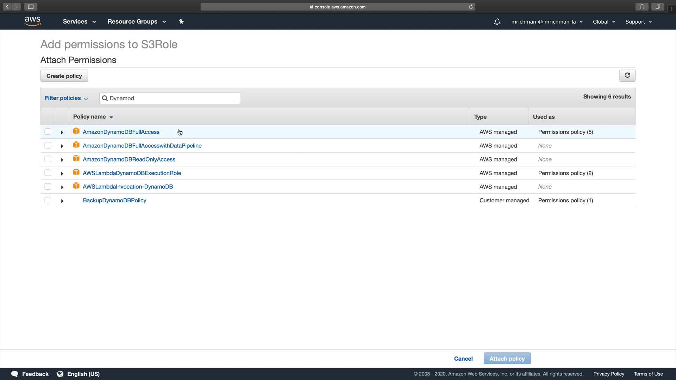Tick the AWSLambdaDynamoDBExecutionRole checkbox
Screen dimensions: 676x380
pos(48,173)
